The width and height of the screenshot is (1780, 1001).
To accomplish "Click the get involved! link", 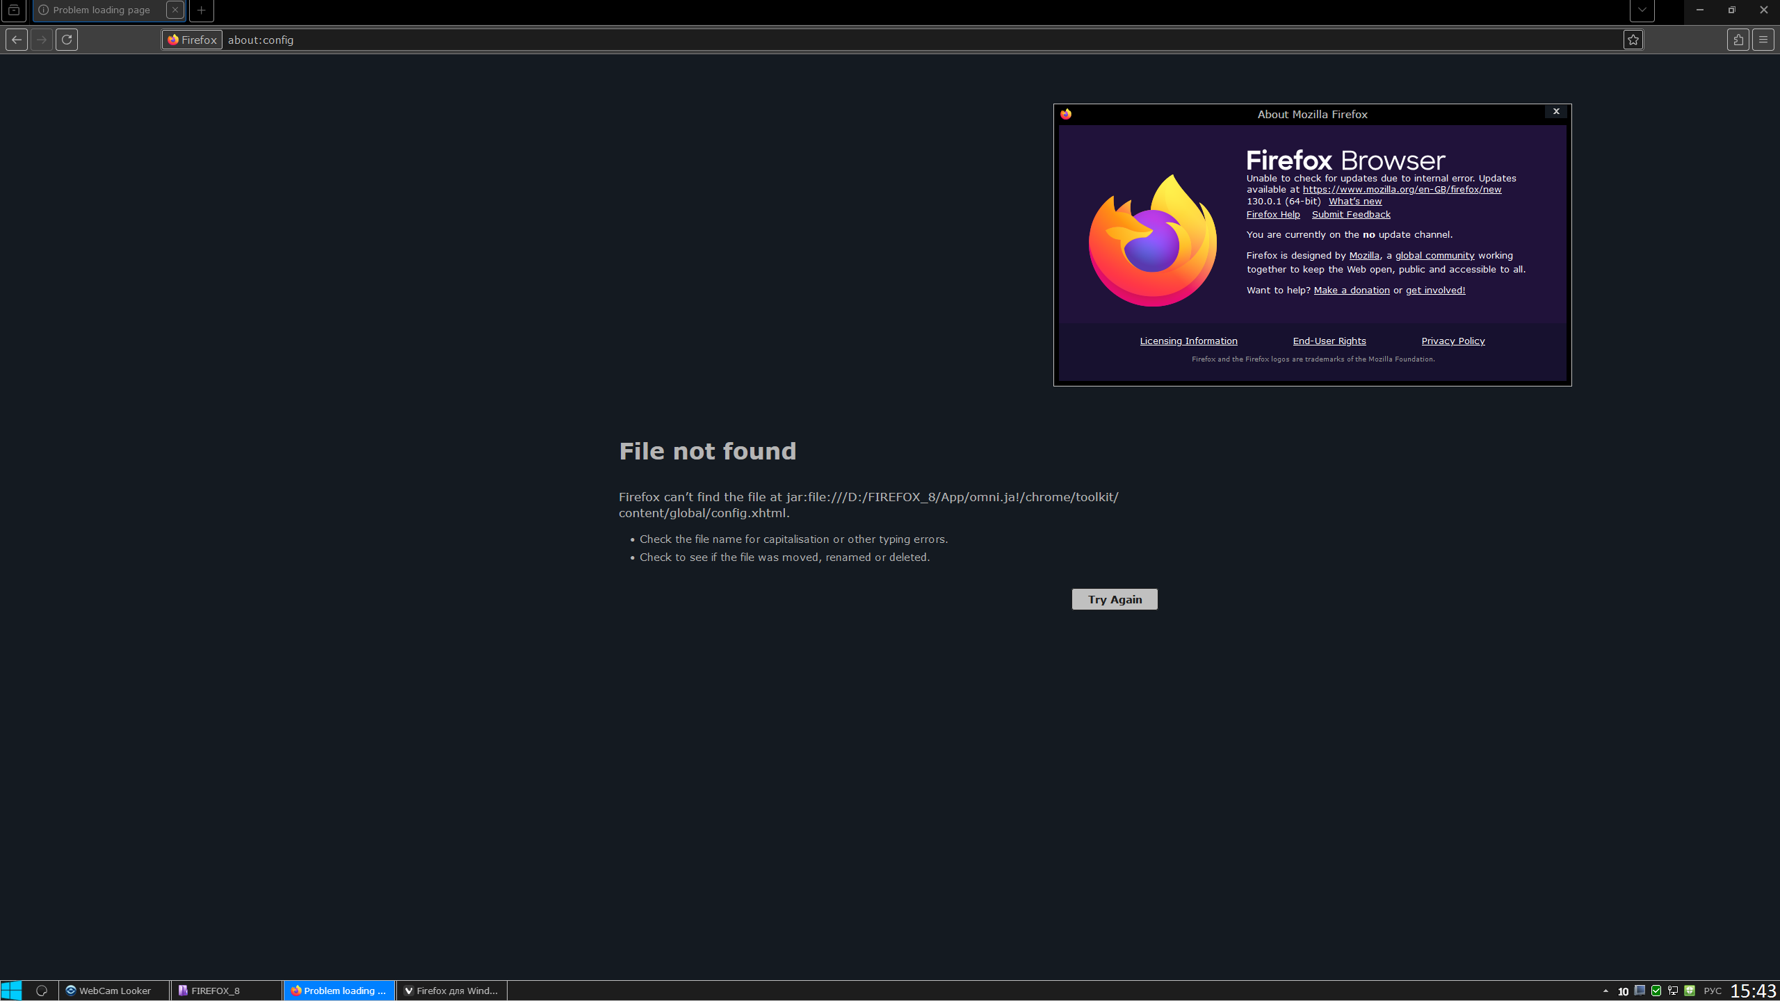I will tap(1435, 290).
